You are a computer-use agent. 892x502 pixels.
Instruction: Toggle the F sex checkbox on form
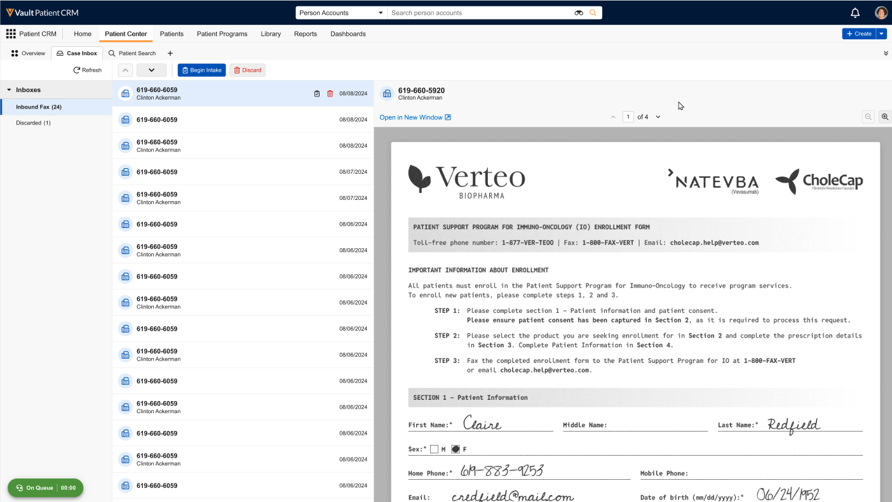pyautogui.click(x=456, y=449)
